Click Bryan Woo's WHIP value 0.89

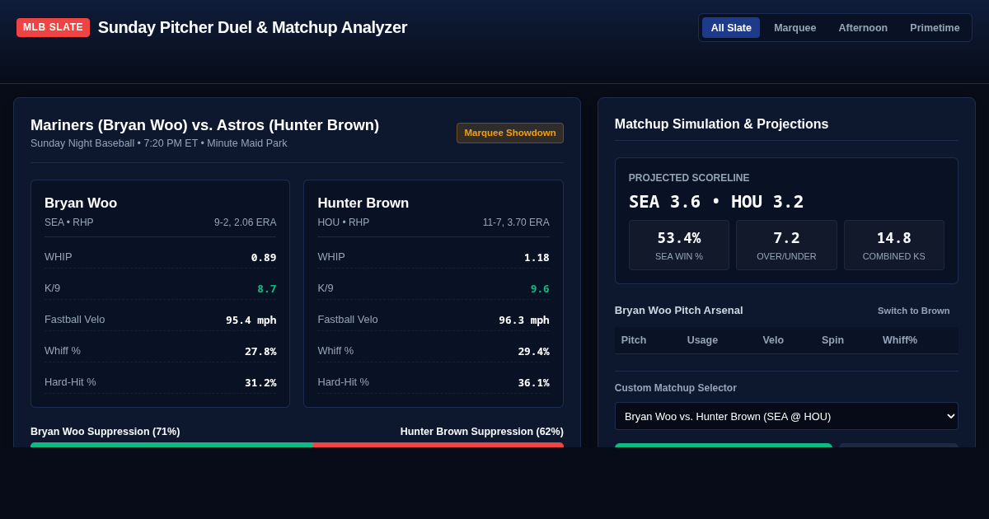click(x=264, y=257)
